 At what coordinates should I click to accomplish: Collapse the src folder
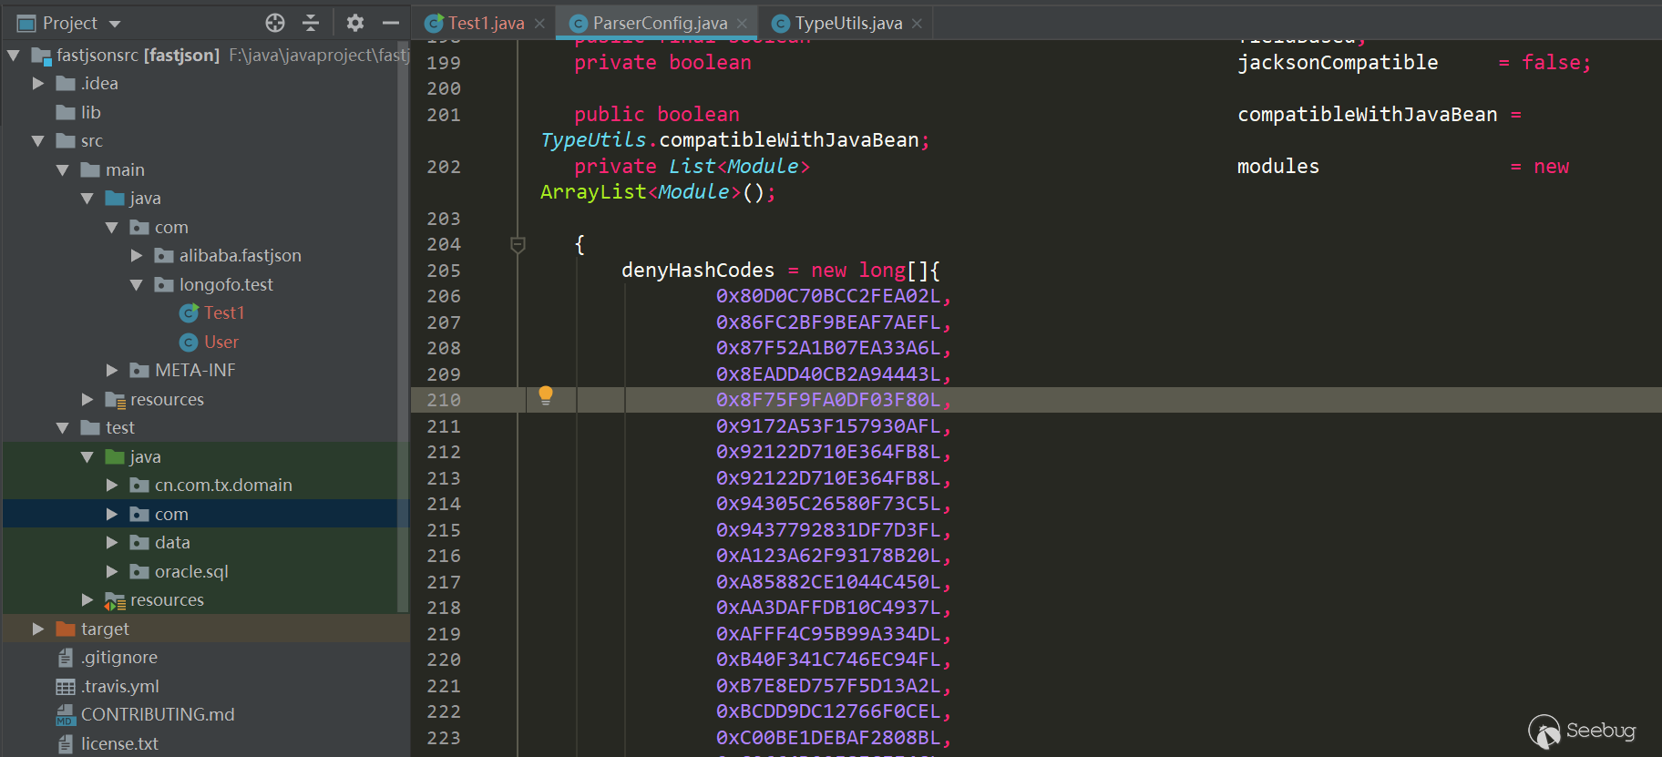click(x=38, y=141)
